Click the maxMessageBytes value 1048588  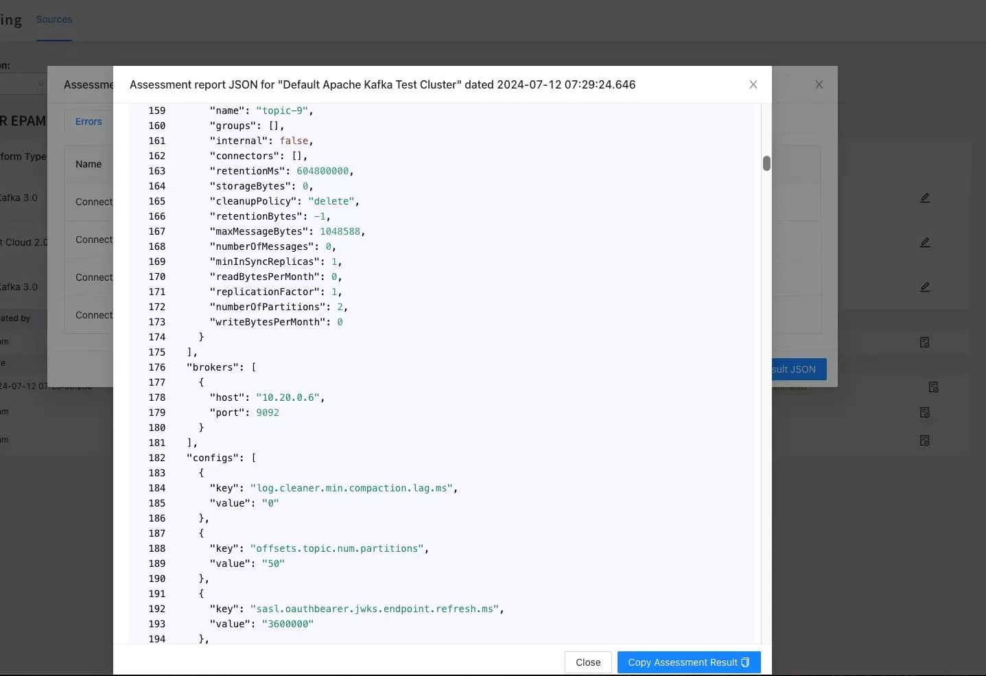point(340,231)
